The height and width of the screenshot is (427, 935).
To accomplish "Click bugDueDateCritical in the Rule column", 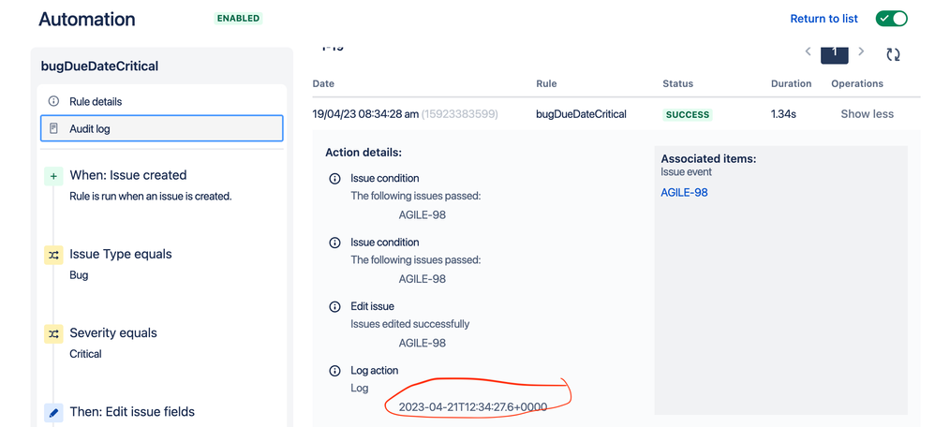I will coord(582,114).
